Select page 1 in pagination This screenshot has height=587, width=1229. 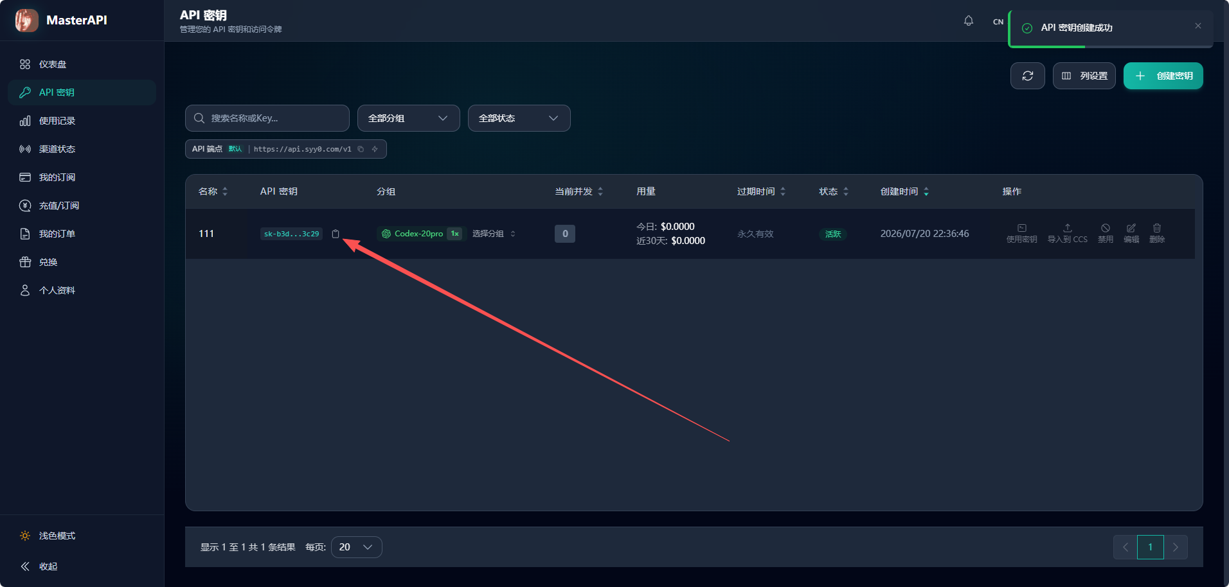click(x=1151, y=547)
